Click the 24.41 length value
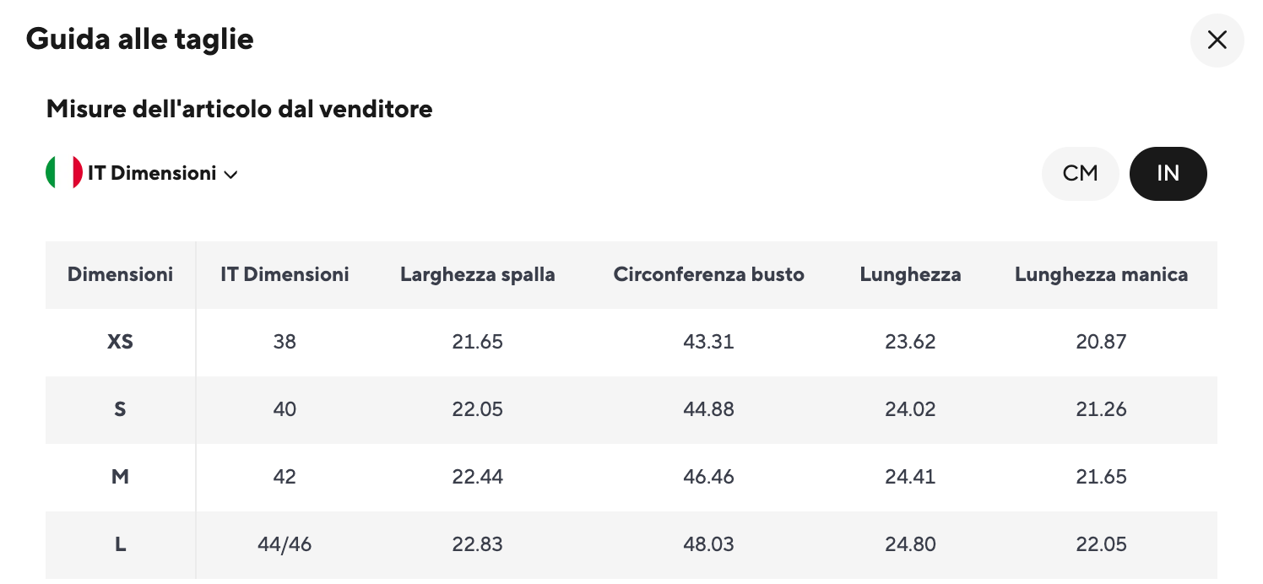This screenshot has width=1263, height=584. point(910,477)
